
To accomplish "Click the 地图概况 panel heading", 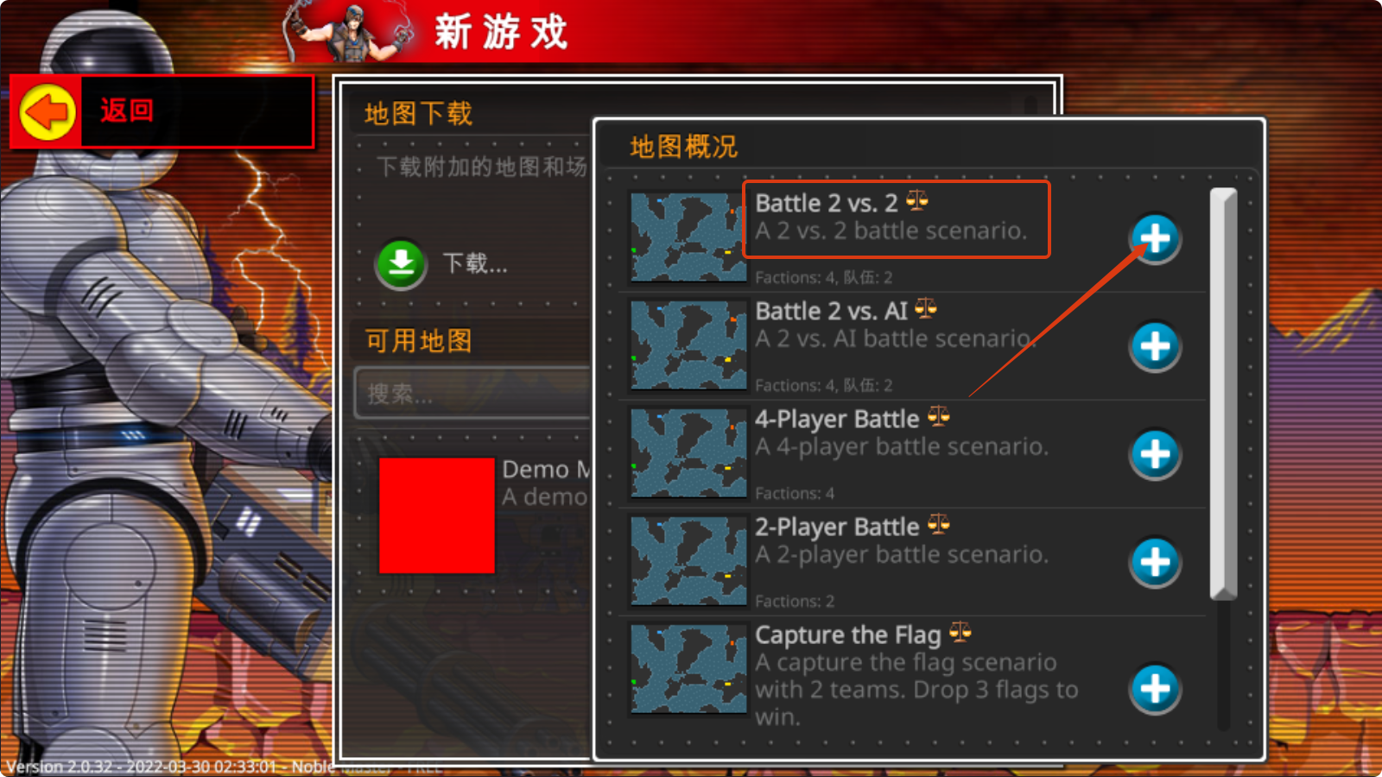I will (684, 147).
